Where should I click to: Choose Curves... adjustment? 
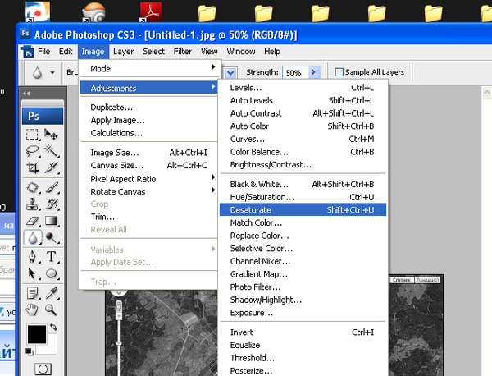(303, 139)
